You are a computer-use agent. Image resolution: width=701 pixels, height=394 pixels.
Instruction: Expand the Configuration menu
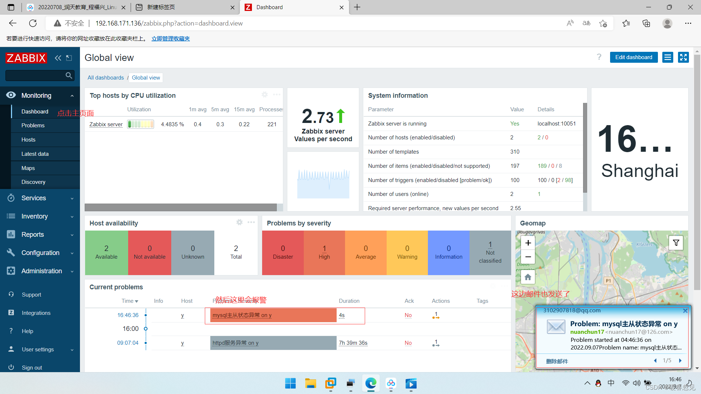[x=40, y=253]
